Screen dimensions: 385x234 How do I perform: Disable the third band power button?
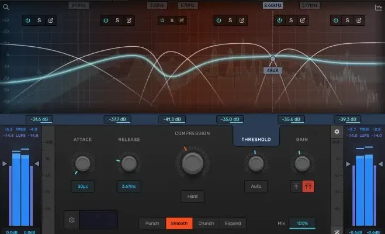162,20
